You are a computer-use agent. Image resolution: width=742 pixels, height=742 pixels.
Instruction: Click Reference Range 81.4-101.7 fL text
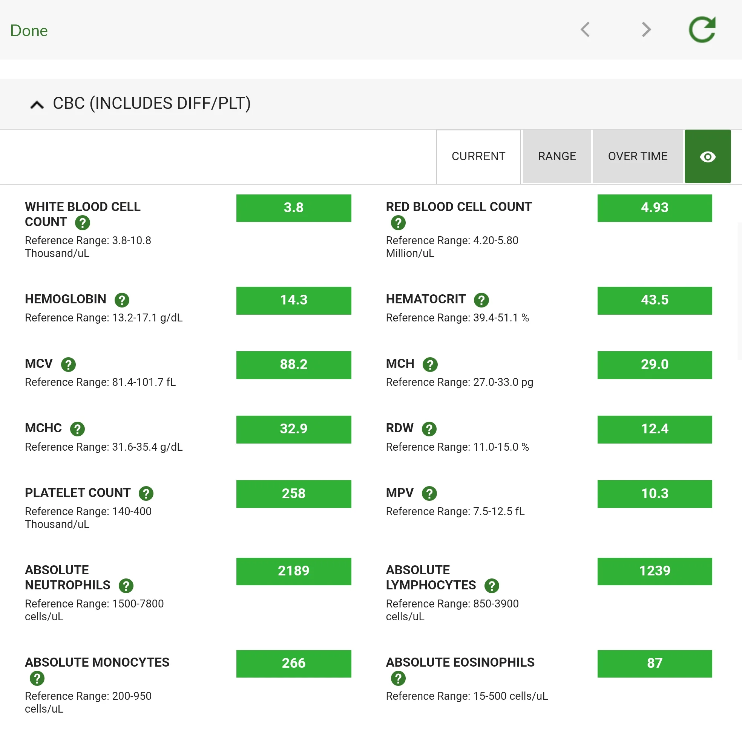pos(100,382)
